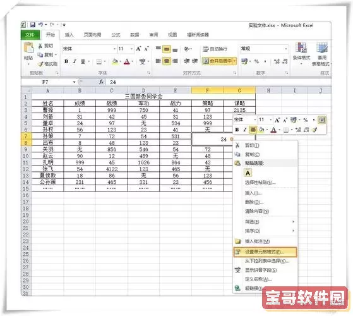Viewport: 353px width, 316px height.
Task: Switch to the 公式 ribbon tab
Action: click(116, 35)
